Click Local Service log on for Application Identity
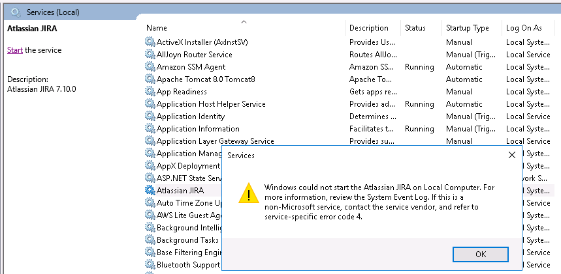 528,116
